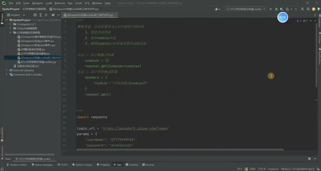Collapse the 03带参数的页面抓取 folder
Viewport: 321px width, 171px height.
point(11,33)
